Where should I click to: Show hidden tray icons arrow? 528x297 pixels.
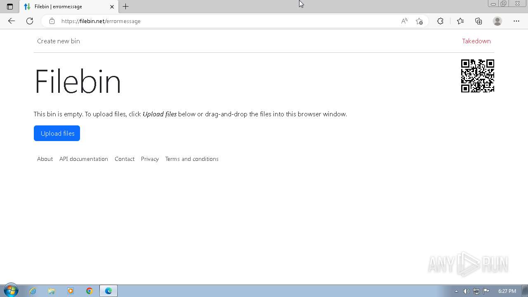pos(456,291)
